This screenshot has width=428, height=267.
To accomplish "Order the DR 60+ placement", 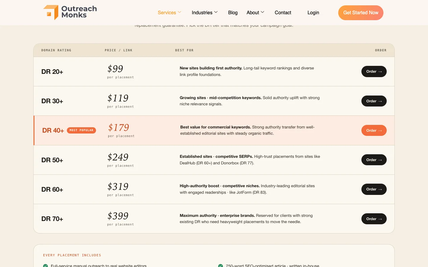I will (x=374, y=189).
